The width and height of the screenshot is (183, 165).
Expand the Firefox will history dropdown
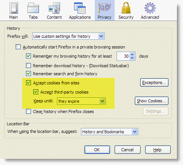coord(68,36)
